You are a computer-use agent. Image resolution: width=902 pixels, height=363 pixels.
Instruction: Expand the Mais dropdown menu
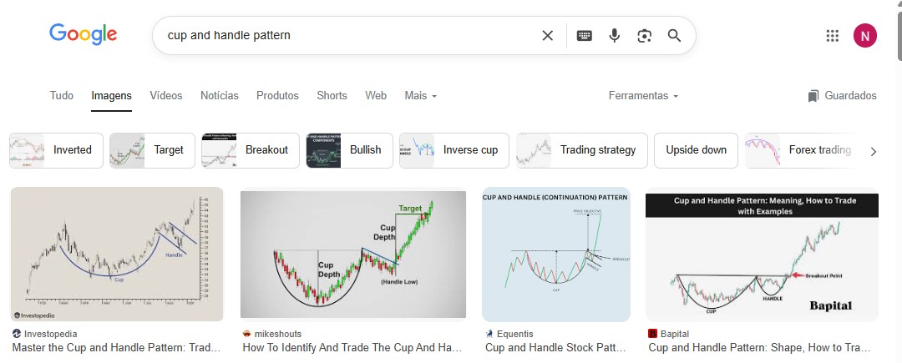(421, 96)
